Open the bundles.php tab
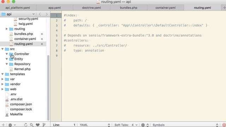The height and width of the screenshot is (127, 226). pos(129,8)
